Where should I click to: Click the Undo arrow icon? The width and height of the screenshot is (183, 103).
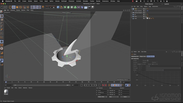click(2, 7)
